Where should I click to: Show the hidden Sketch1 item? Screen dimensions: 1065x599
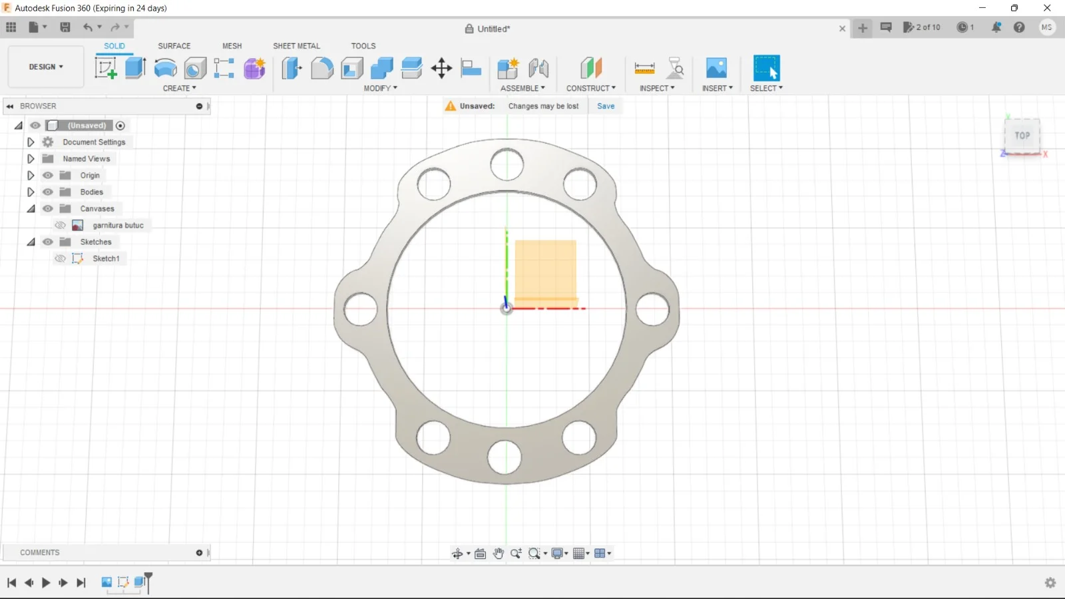[60, 259]
